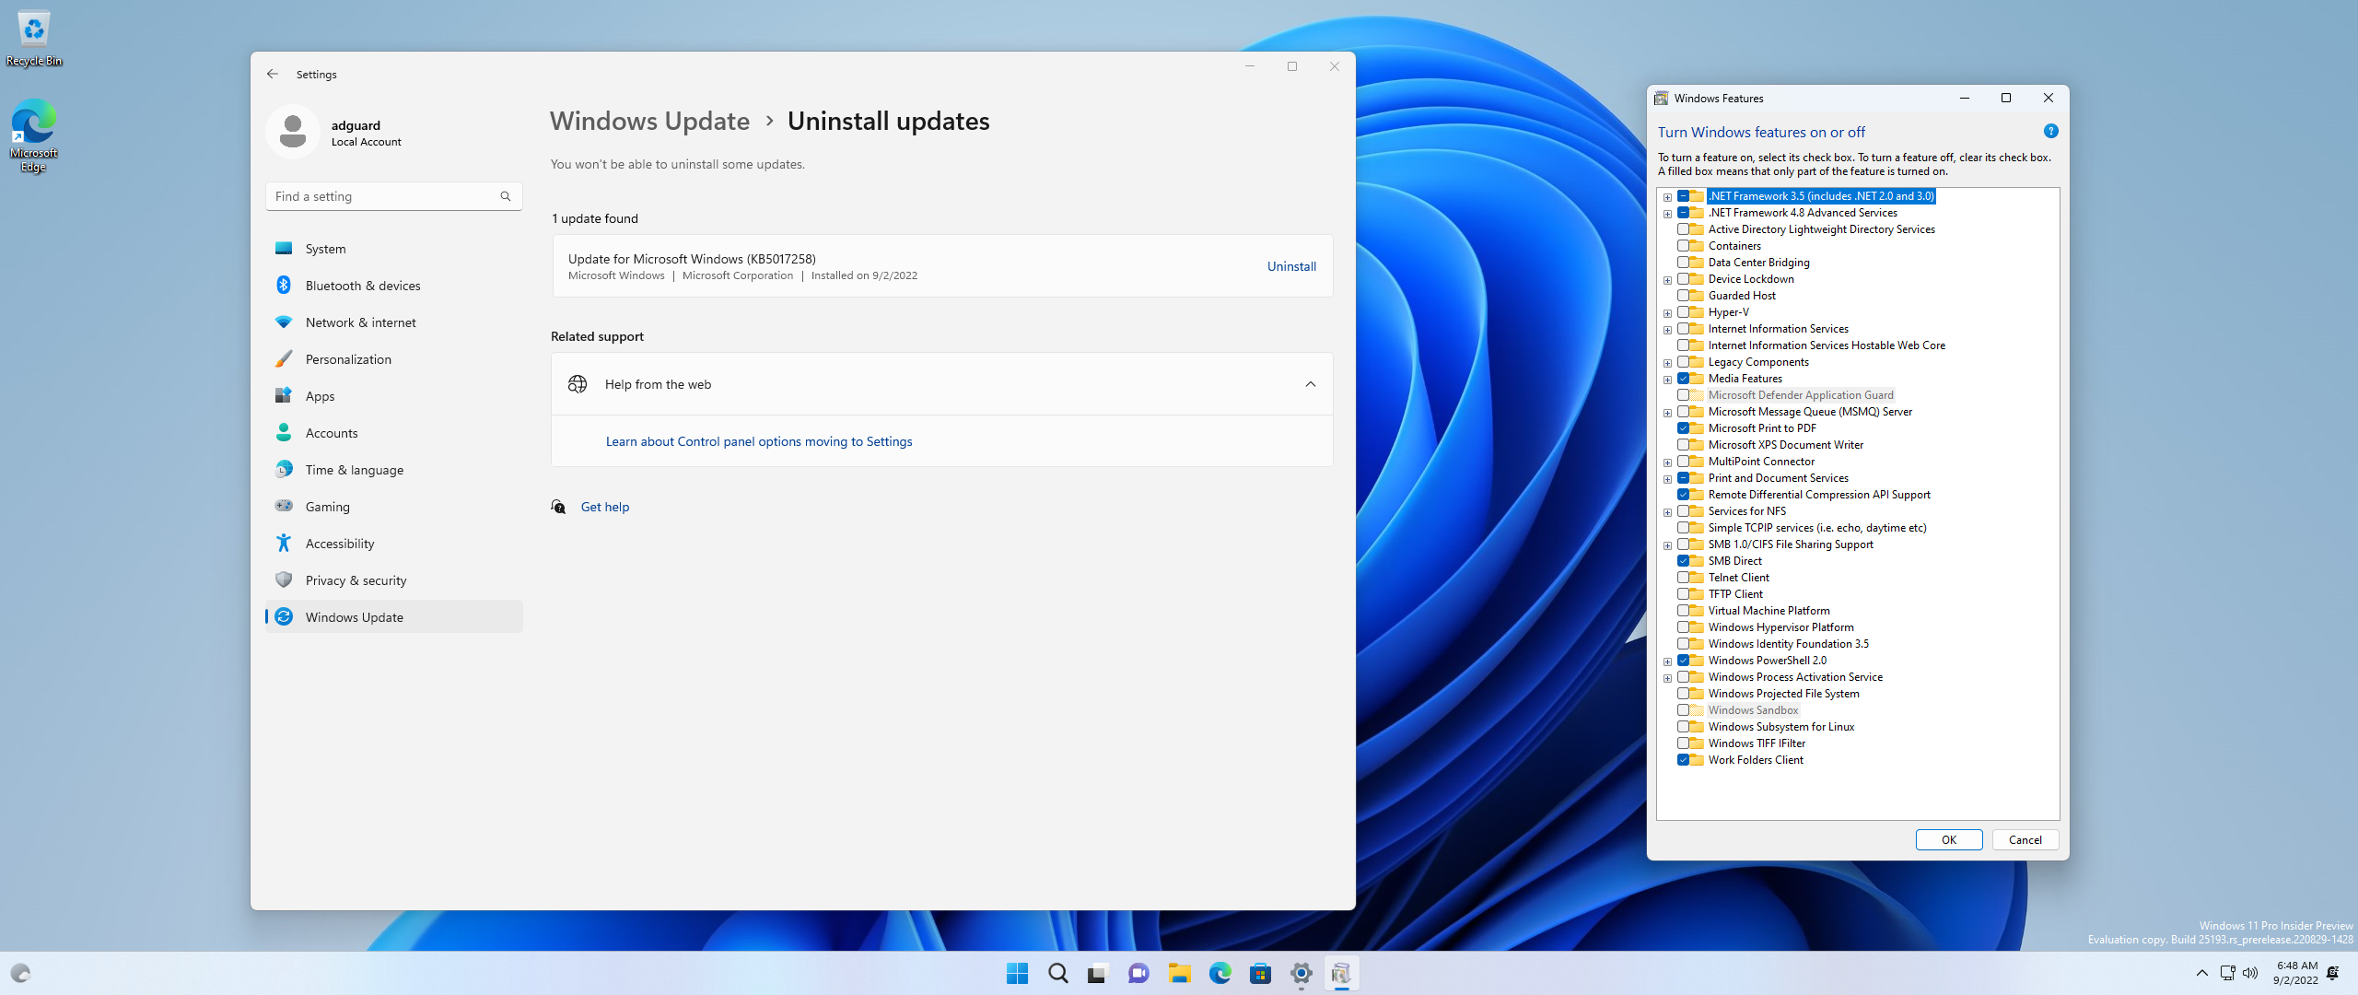
Task: Tick the Hyper-V checkbox
Action: click(x=1683, y=312)
